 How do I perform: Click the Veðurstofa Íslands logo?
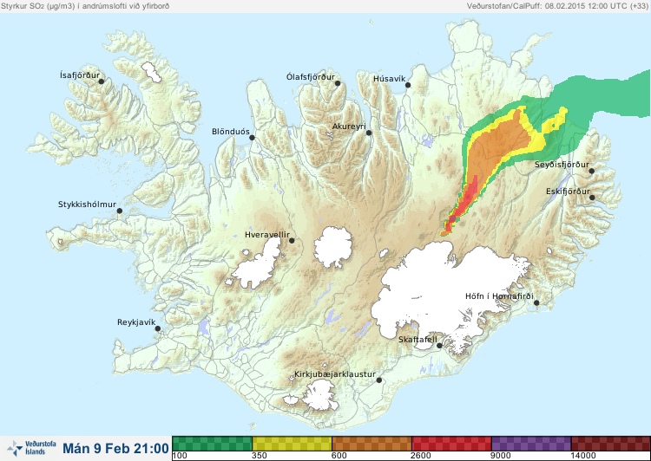coord(32,448)
